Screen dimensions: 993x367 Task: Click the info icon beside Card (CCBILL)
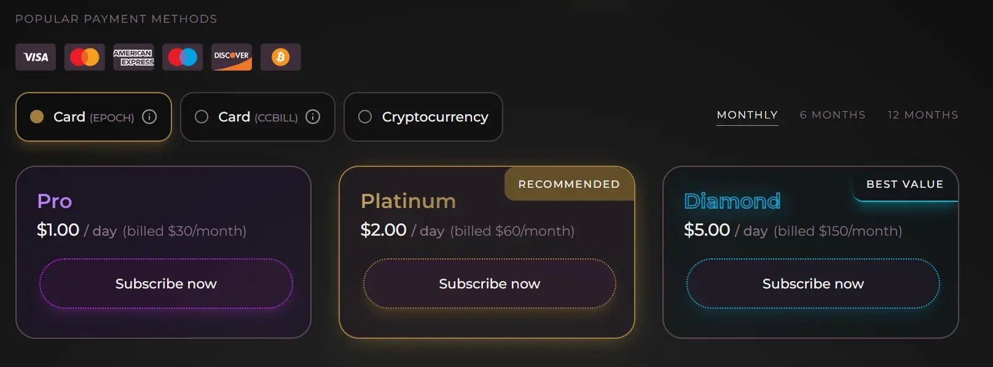(x=313, y=117)
